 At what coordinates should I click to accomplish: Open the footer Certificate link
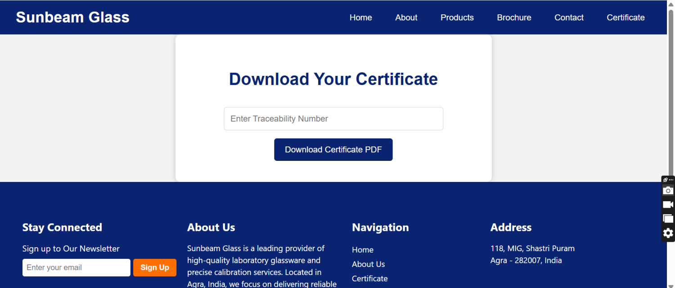coord(369,279)
